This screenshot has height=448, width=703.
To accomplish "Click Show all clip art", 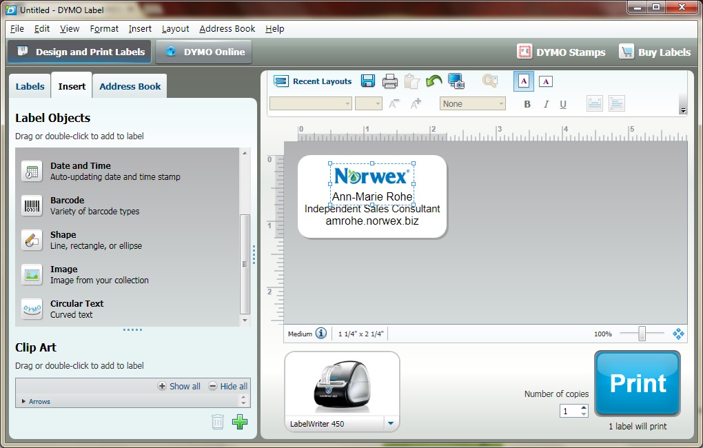I will pyautogui.click(x=179, y=386).
